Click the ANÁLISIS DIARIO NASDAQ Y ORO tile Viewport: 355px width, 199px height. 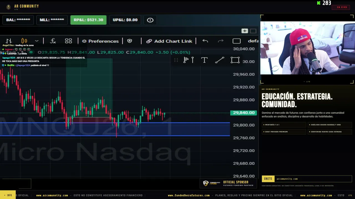(330, 125)
